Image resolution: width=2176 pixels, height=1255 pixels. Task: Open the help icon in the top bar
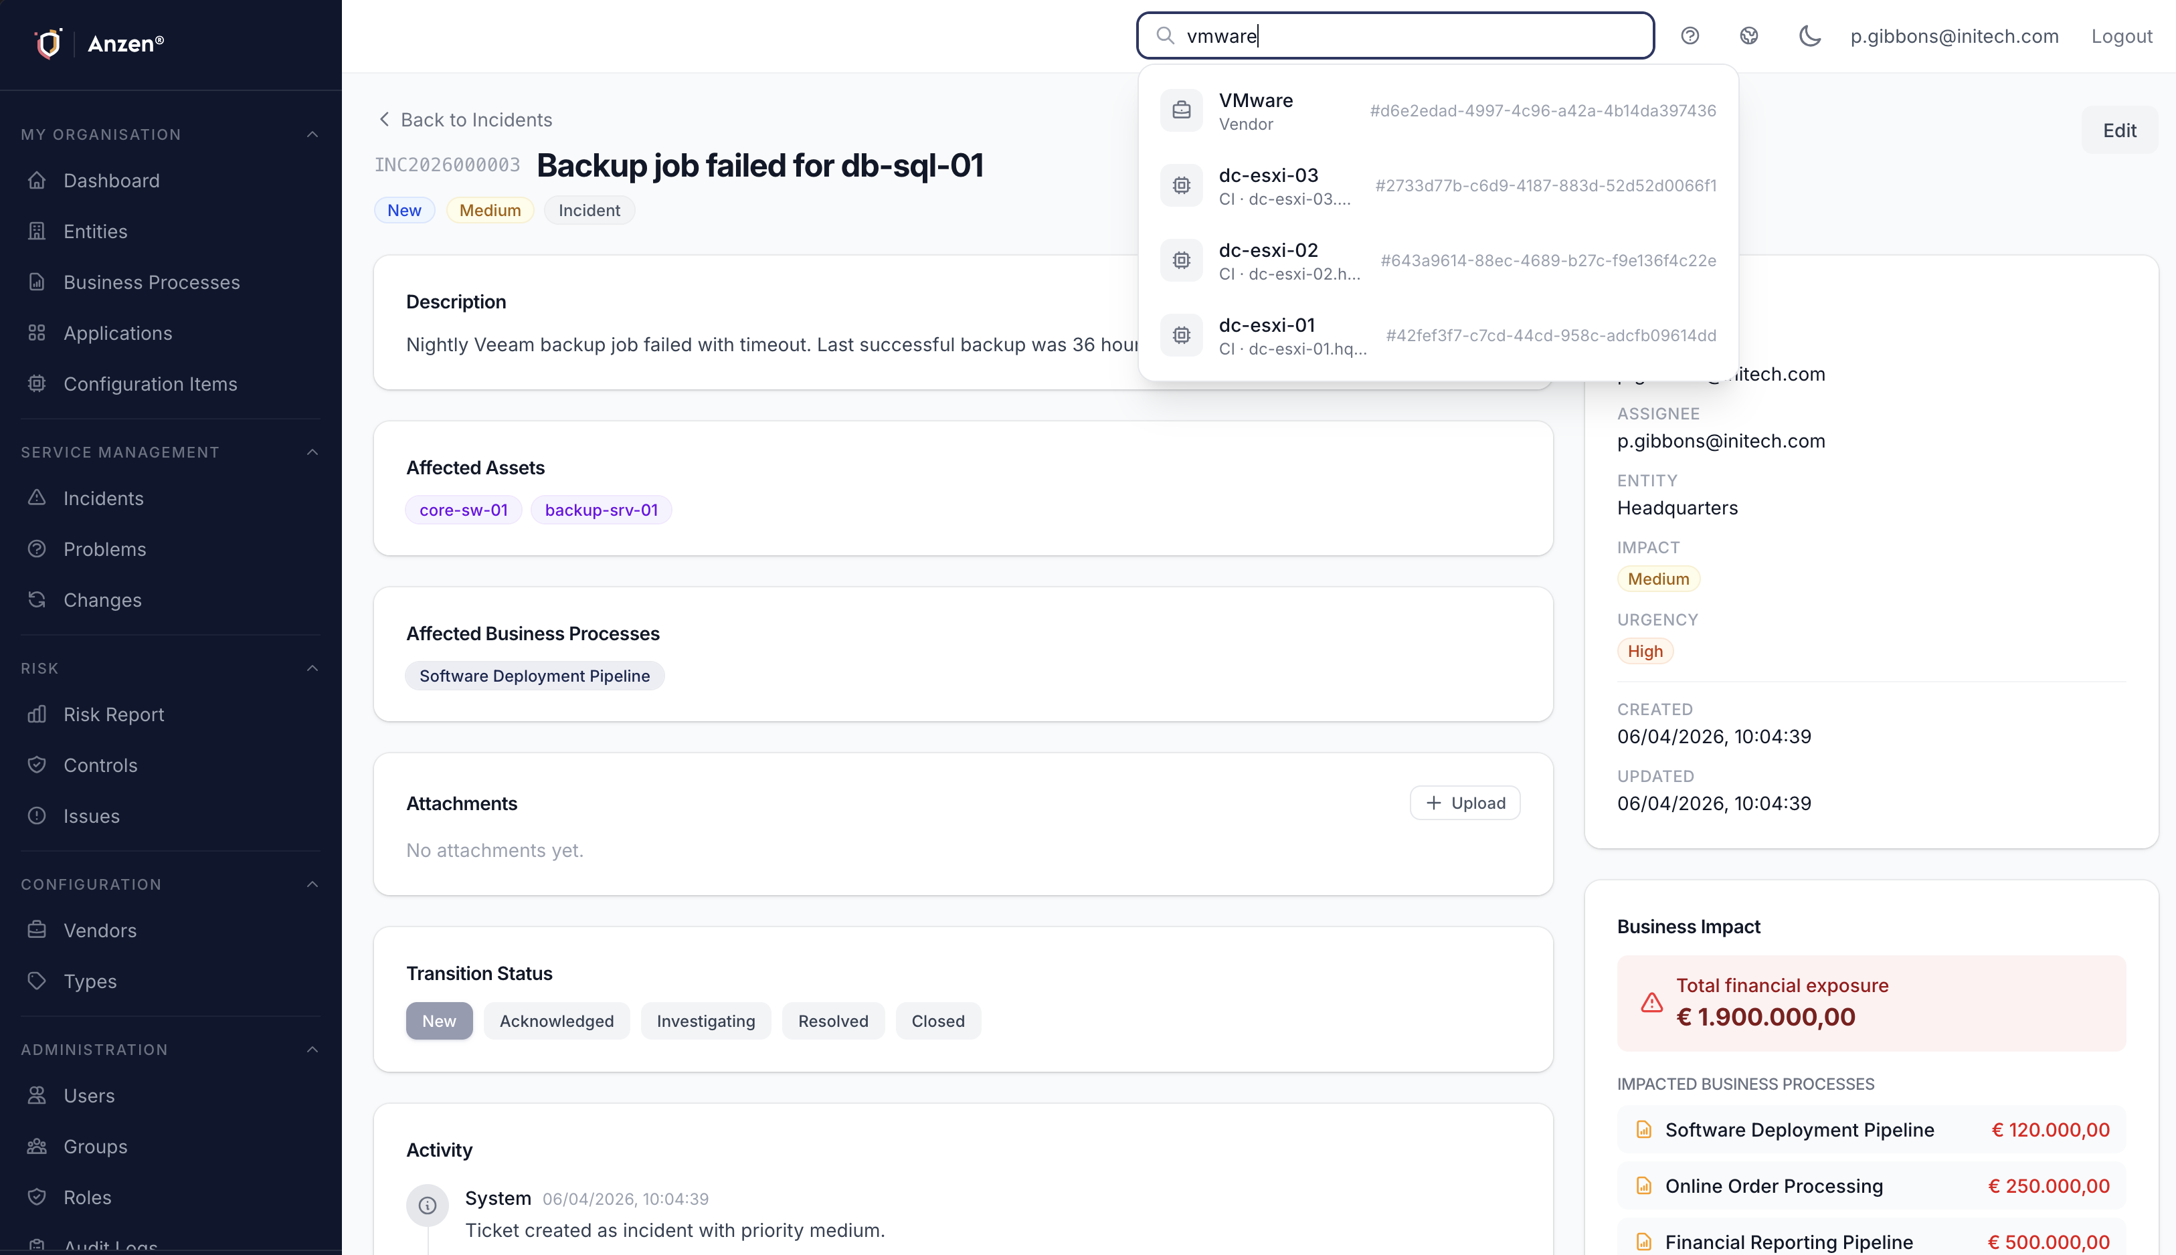[1689, 35]
